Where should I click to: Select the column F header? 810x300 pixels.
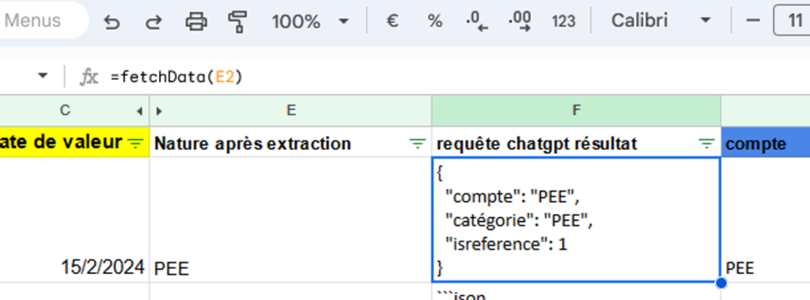(576, 111)
